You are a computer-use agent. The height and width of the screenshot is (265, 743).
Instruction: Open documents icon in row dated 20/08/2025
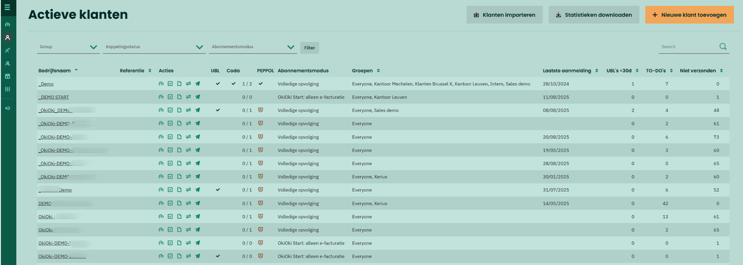tap(179, 137)
